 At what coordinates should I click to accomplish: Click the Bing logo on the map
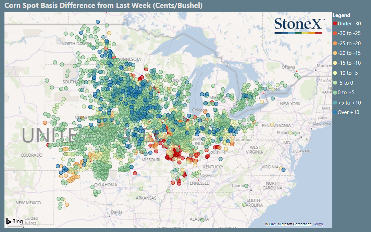pos(14,221)
